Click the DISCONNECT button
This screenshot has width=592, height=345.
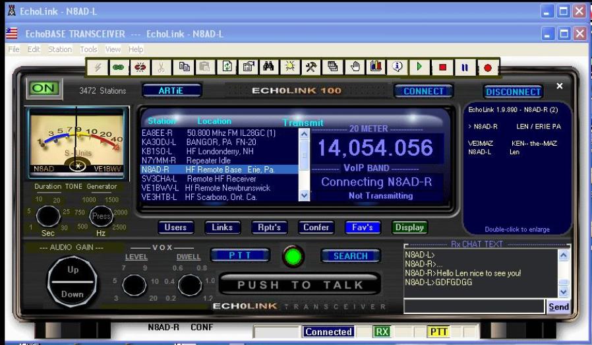coord(513,92)
